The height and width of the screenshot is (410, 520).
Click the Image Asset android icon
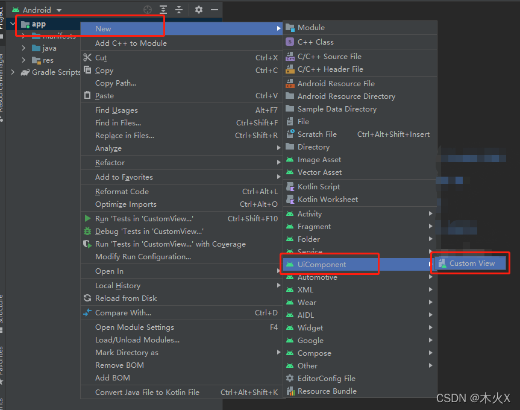(x=290, y=160)
